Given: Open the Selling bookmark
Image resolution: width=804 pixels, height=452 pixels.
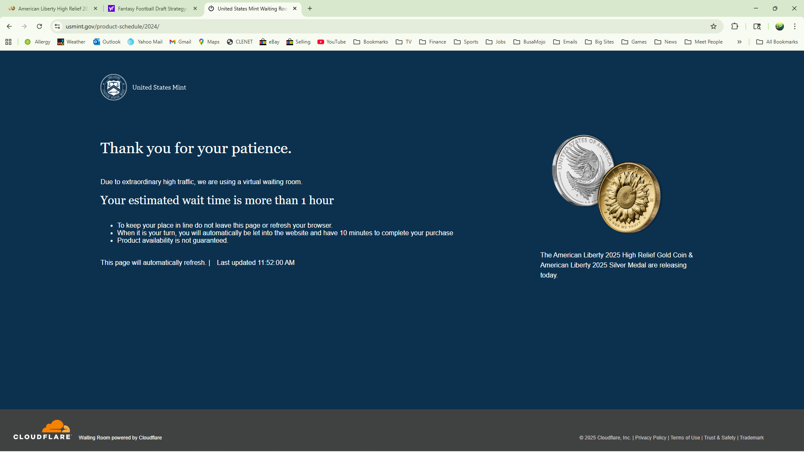Looking at the screenshot, I should [298, 42].
